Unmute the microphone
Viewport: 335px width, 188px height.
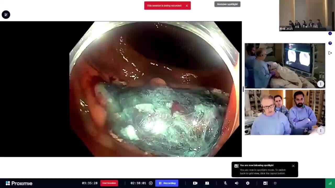(x=225, y=183)
